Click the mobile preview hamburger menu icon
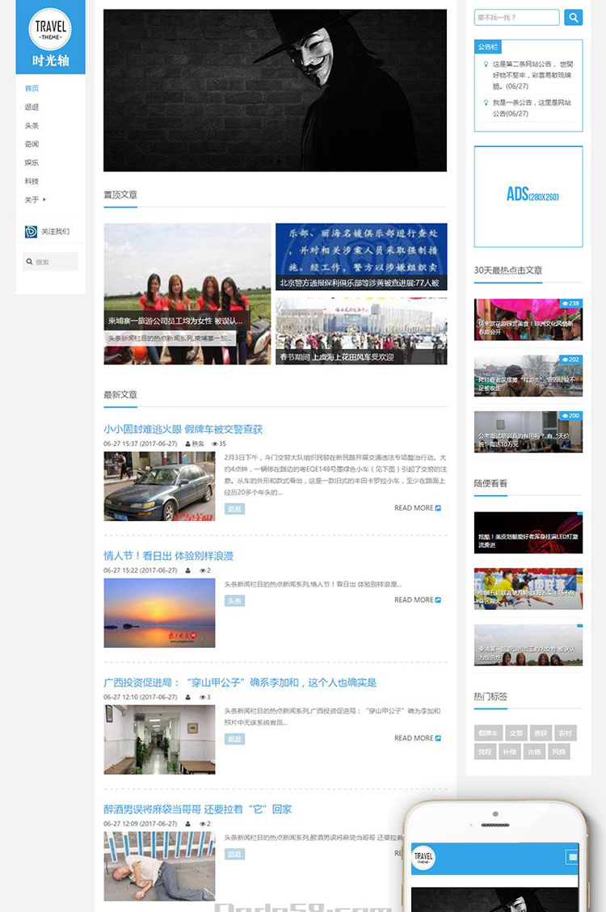 [572, 857]
